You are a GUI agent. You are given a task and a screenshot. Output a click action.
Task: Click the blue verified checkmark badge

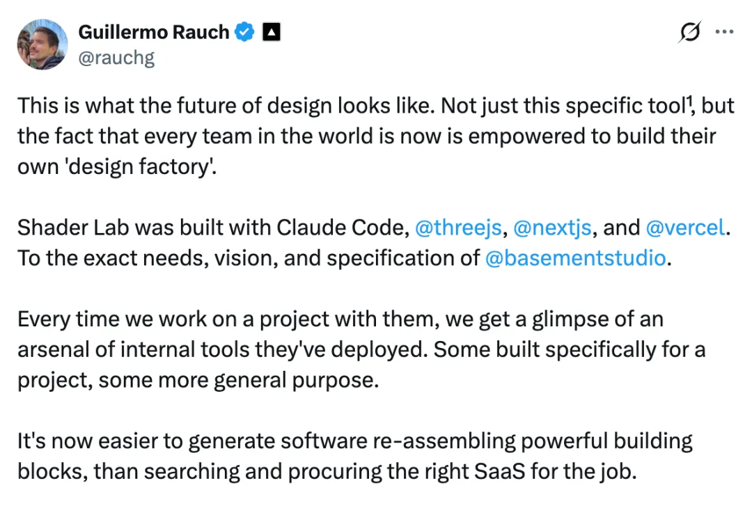pos(244,32)
